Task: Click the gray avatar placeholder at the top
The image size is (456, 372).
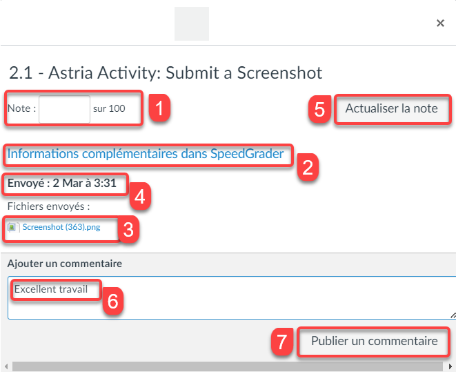Action: pyautogui.click(x=192, y=24)
